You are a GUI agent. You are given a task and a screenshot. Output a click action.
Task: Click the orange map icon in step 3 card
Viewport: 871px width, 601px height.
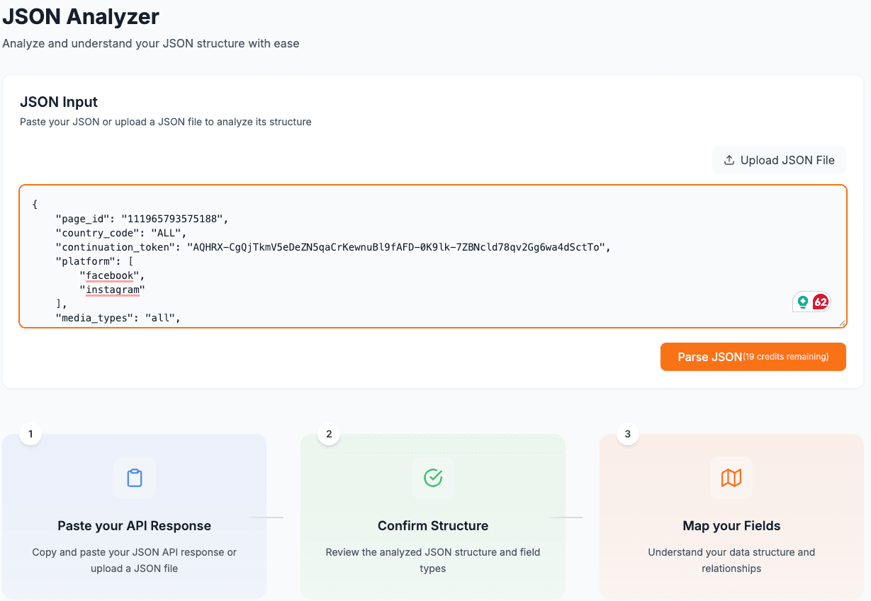[x=731, y=478]
